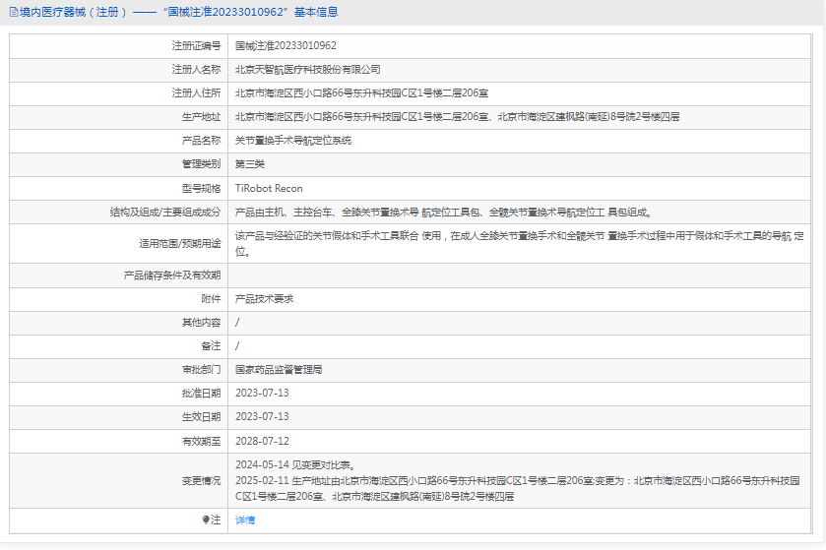Click the 批准日期 label
The height and width of the screenshot is (550, 826).
[201, 394]
